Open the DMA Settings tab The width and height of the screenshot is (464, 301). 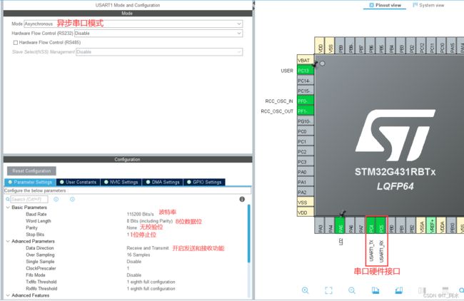[x=163, y=182]
